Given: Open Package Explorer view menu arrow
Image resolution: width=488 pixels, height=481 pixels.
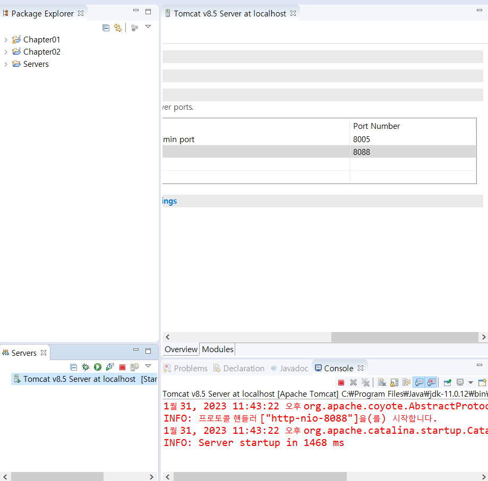Looking at the screenshot, I should tap(148, 27).
